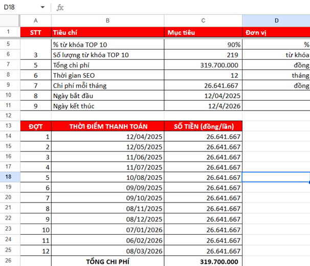Select the 'từ khóa' unit cell

click(x=276, y=55)
